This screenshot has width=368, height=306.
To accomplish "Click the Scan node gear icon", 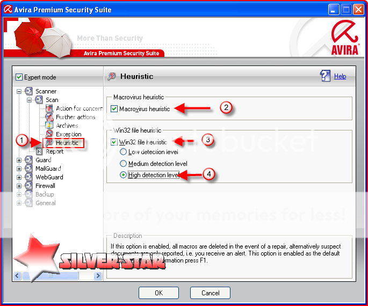I will click(x=39, y=100).
